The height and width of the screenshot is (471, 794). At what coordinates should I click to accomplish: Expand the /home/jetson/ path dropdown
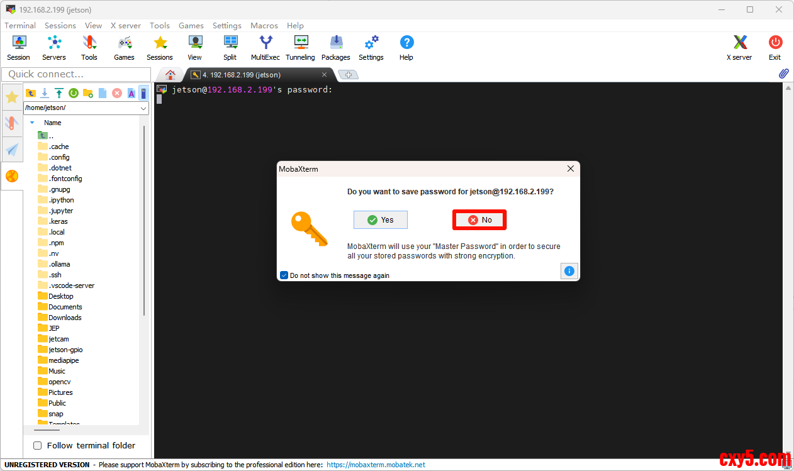click(x=143, y=108)
